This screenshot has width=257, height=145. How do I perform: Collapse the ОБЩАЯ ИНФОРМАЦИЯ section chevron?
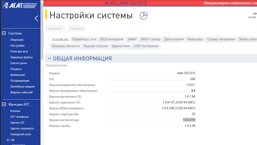[x=49, y=59]
